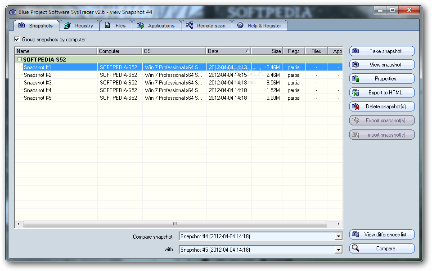Click the Remote scan network icon
The width and height of the screenshot is (432, 271).
[189, 25]
